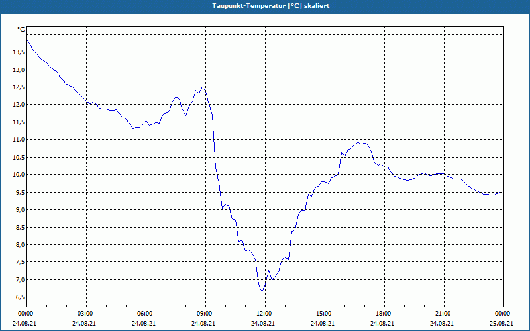Click the chart title "Taupunkt-Temperatur [°C] skaliert"
This screenshot has height=331, width=530.
(270, 6)
